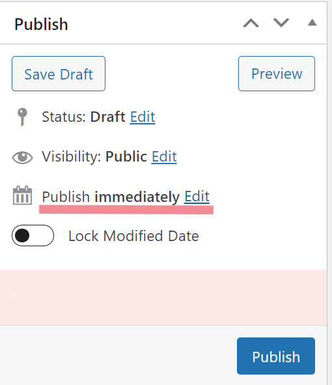The image size is (332, 385).
Task: Click the eye icon beside Visibility
Action: (x=22, y=157)
